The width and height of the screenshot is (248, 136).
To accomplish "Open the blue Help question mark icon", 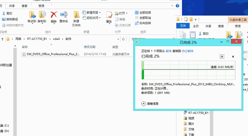I will [177, 6].
